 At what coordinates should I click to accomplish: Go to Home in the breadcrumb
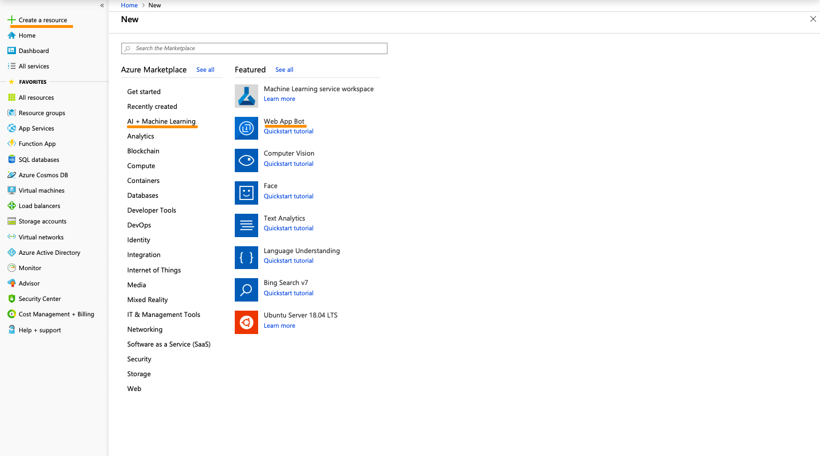(129, 5)
